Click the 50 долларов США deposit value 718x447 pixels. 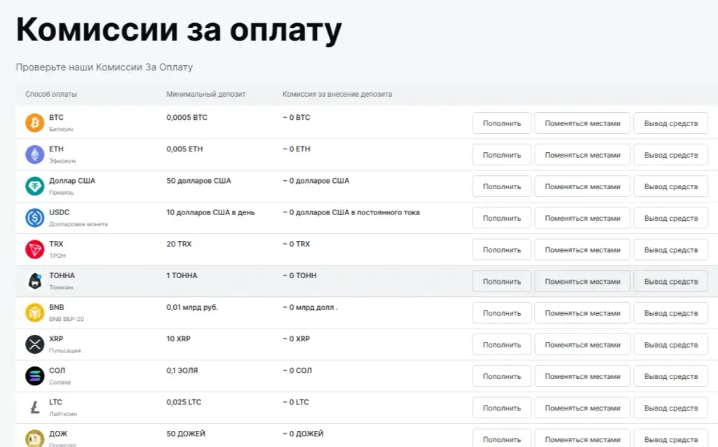pyautogui.click(x=198, y=181)
